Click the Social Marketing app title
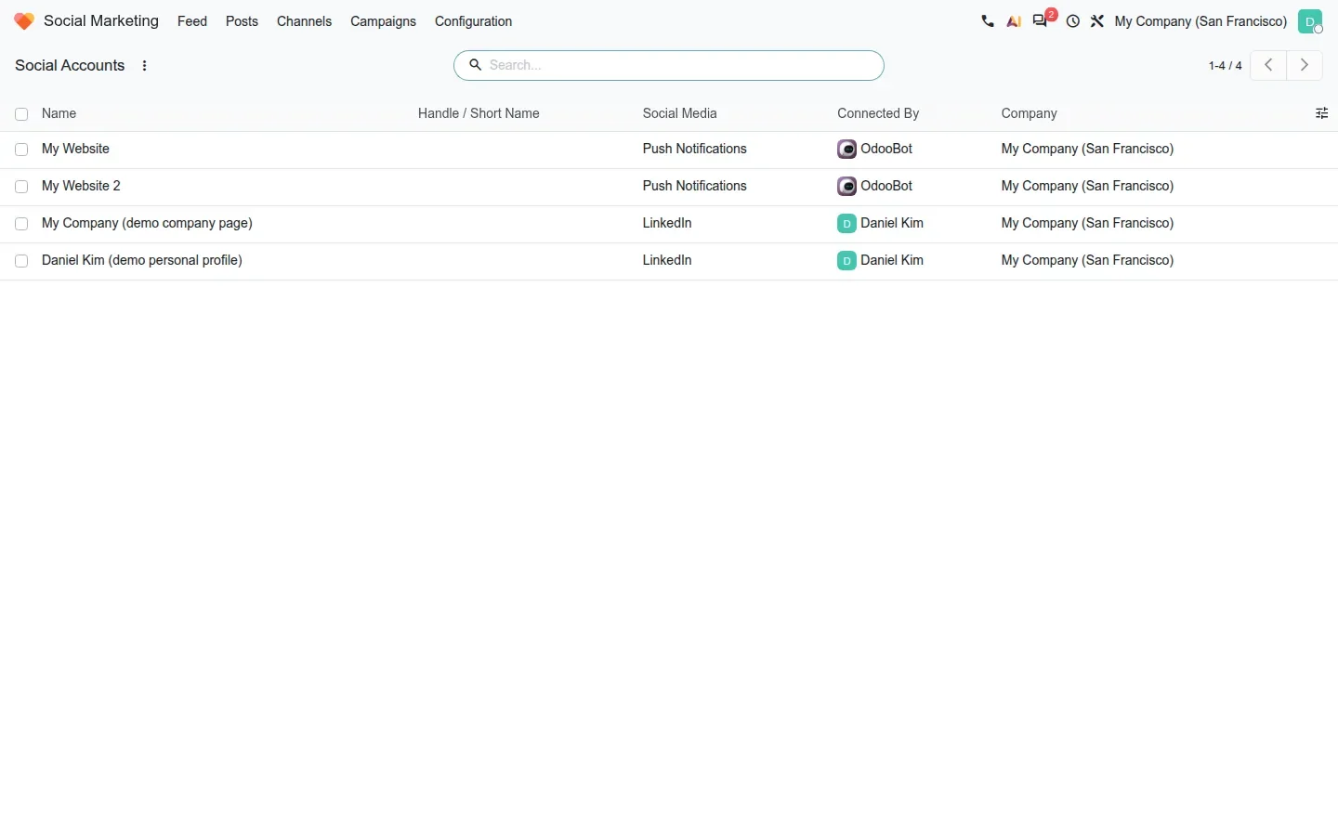Screen dimensions: 1338x836 (101, 20)
